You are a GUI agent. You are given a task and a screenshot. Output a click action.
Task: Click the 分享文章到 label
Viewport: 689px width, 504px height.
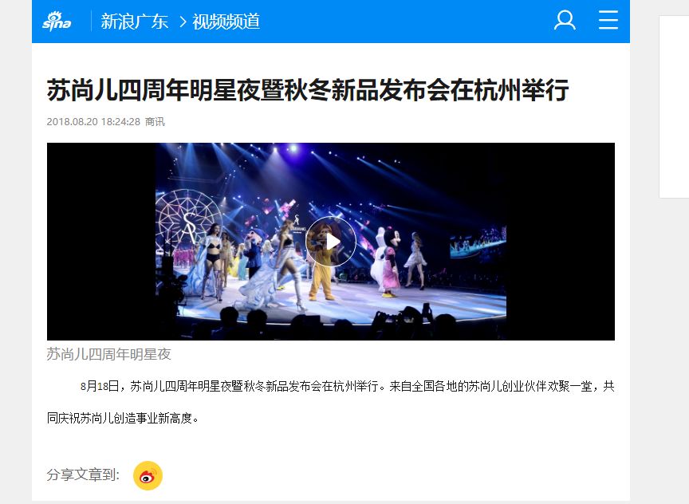[83, 474]
